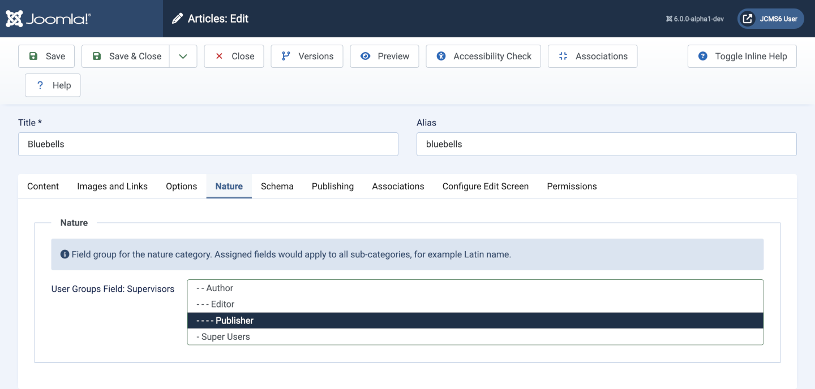This screenshot has height=389, width=815.
Task: Switch to the Publishing tab
Action: [332, 186]
